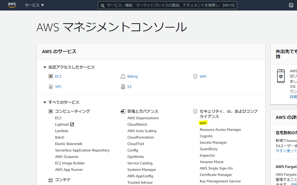The height and width of the screenshot is (185, 297).
Task: Open OpsWorks service
Action: [x=135, y=157]
